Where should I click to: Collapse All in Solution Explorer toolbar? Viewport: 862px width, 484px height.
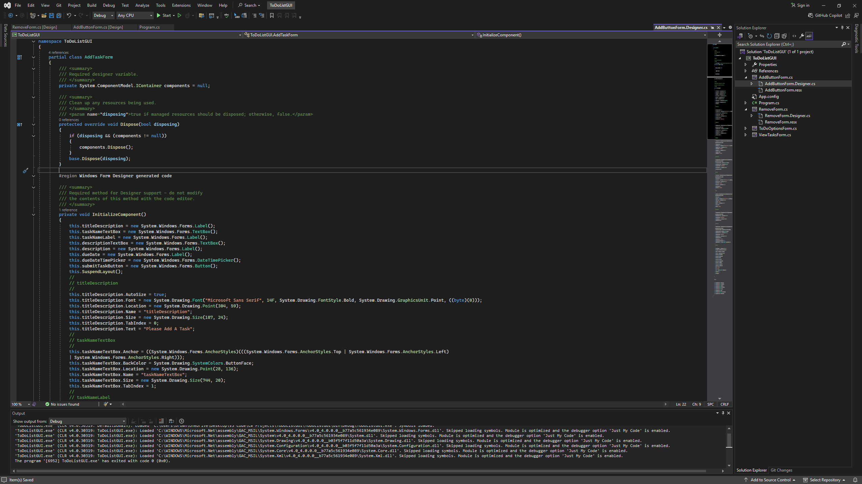click(x=777, y=36)
